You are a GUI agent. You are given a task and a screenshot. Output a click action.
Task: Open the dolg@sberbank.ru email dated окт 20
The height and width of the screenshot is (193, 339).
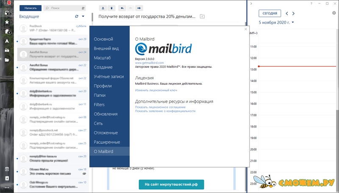pyautogui.click(x=53, y=93)
